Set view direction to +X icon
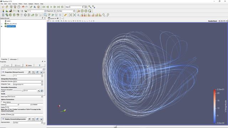Viewport: 228px width, 128px height. (82, 15)
